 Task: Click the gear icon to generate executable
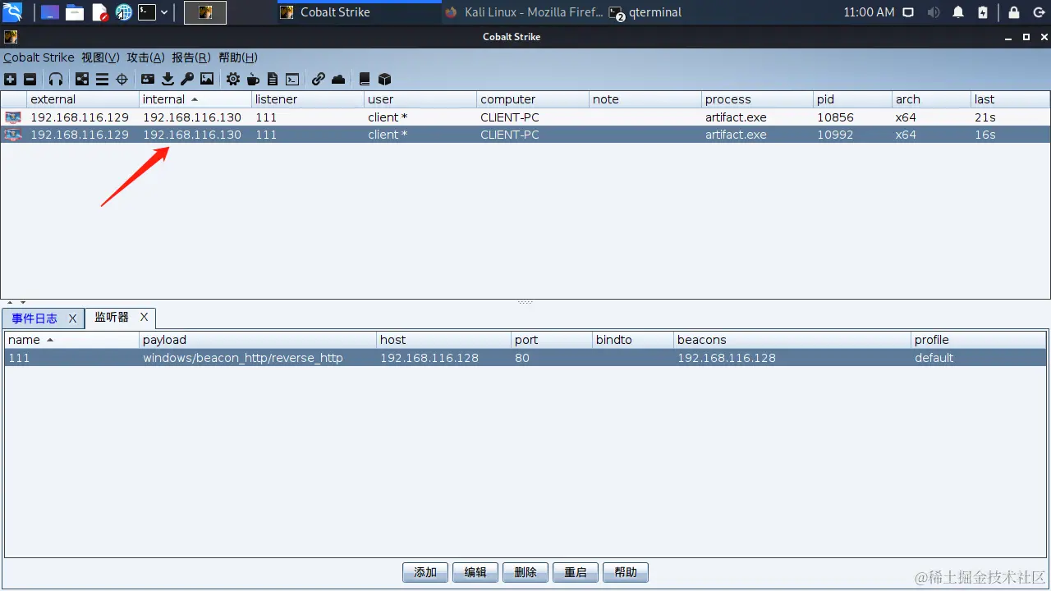(x=233, y=80)
